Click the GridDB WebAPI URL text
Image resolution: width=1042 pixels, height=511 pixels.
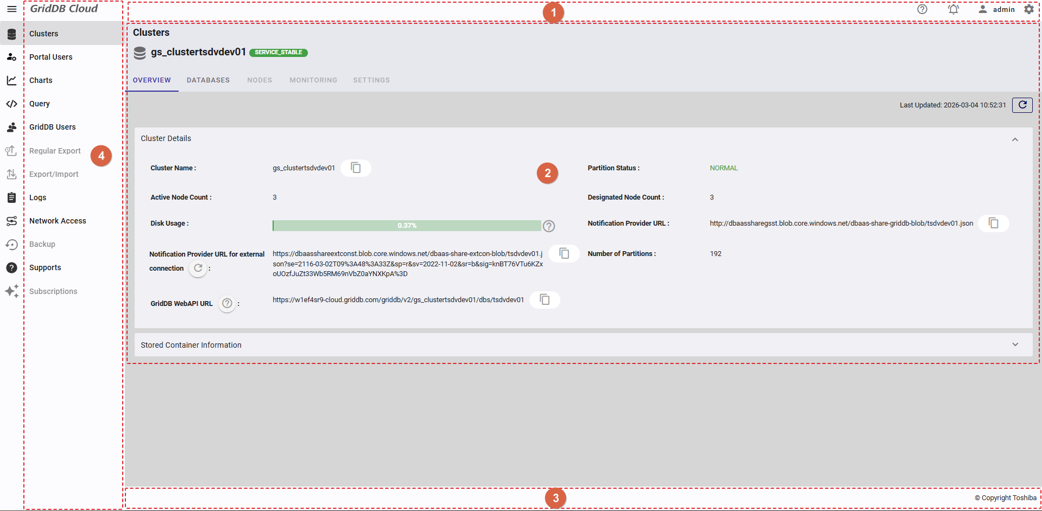pos(399,300)
